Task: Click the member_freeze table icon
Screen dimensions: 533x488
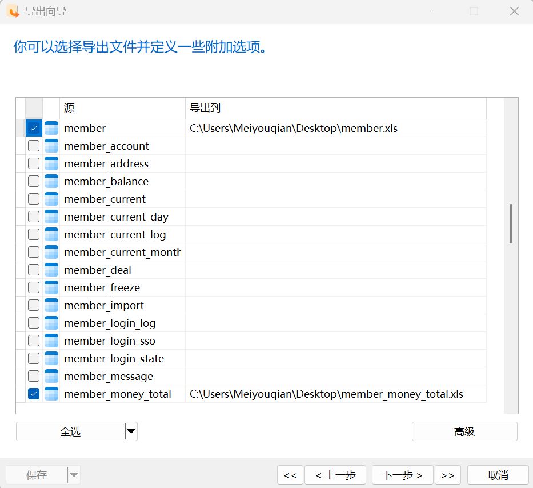Action: coord(51,288)
